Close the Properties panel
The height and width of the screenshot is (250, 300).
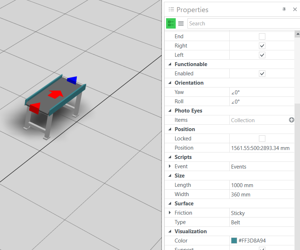(x=295, y=9)
